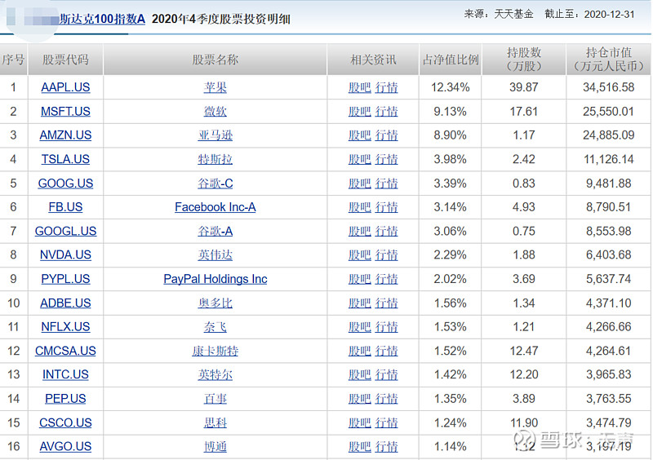Screen dimensions: 653x460
Task: Open 股吧 link in the CMCSA.US row
Action: coord(360,352)
